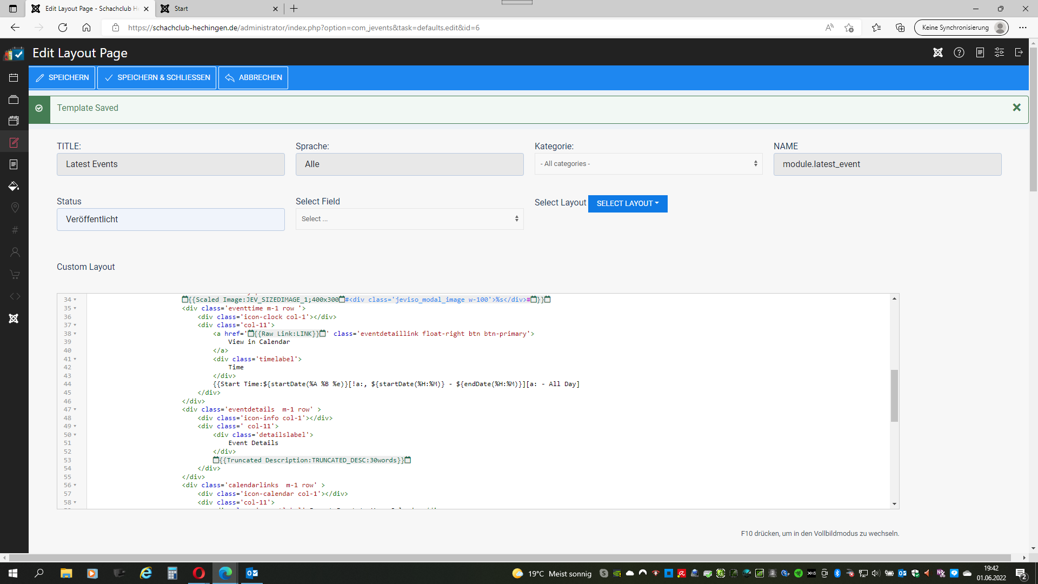The image size is (1038, 584).
Task: Collapse code fold arrow at line 35
Action: click(x=75, y=308)
